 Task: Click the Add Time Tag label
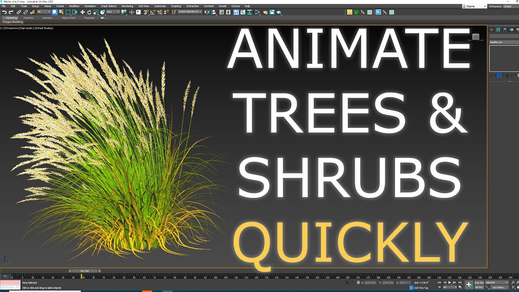click(421, 288)
